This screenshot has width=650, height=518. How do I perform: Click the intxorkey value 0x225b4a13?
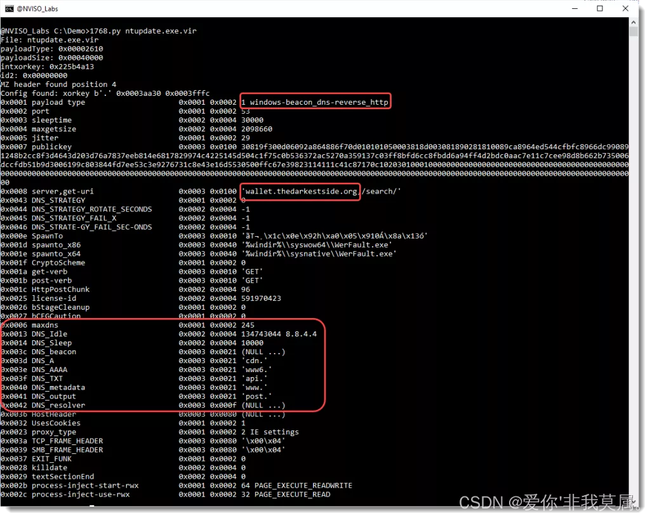[72, 67]
